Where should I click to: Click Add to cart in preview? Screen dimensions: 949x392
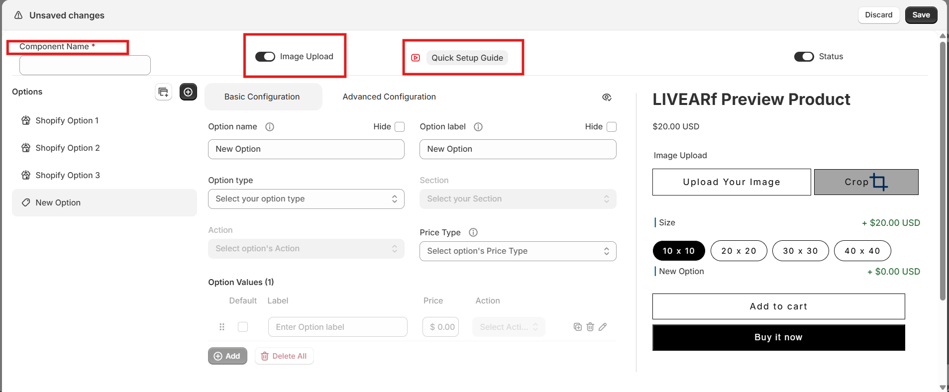pyautogui.click(x=778, y=306)
